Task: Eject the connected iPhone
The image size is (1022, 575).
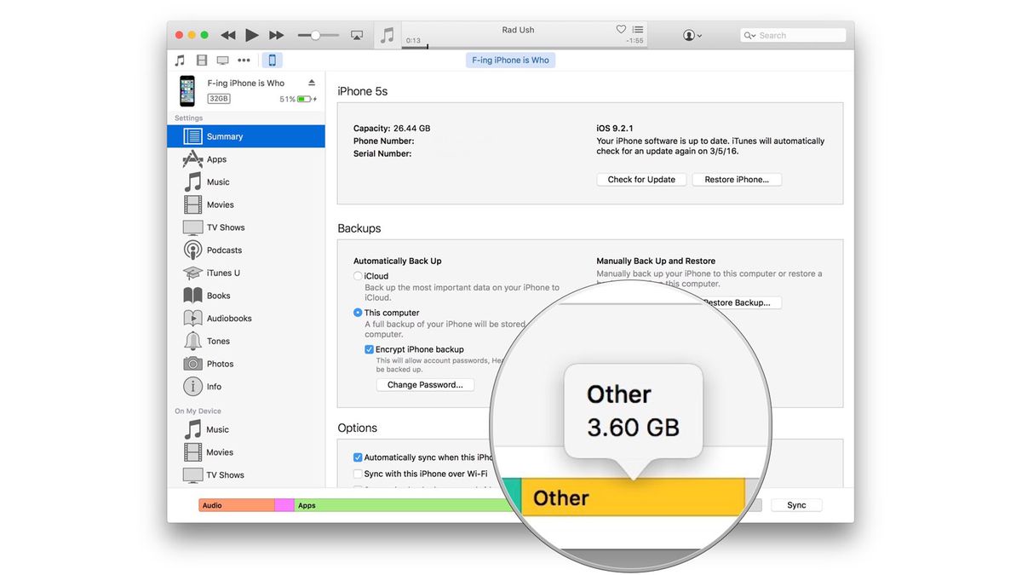Action: tap(313, 83)
